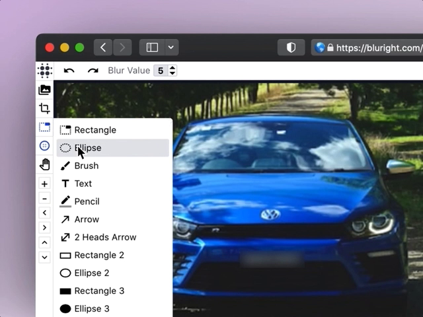
Task: Zoom in with the plus button
Action: tap(44, 184)
